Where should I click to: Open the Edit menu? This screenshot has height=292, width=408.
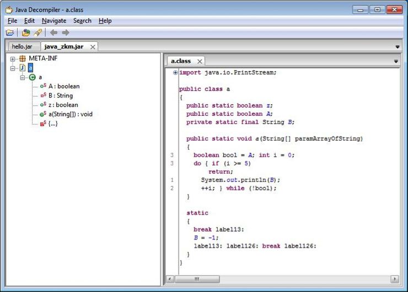(x=29, y=20)
